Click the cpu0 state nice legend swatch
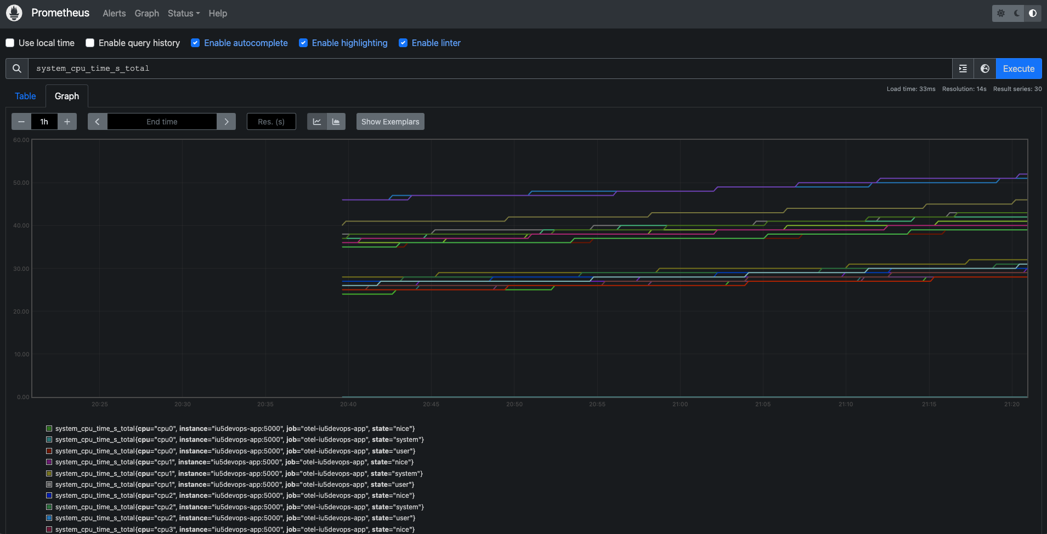Image resolution: width=1047 pixels, height=534 pixels. click(x=49, y=429)
